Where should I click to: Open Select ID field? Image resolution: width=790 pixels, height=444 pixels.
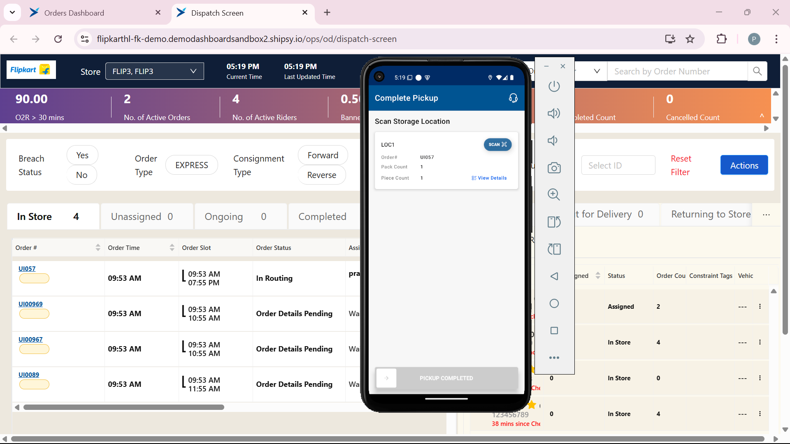click(x=618, y=165)
